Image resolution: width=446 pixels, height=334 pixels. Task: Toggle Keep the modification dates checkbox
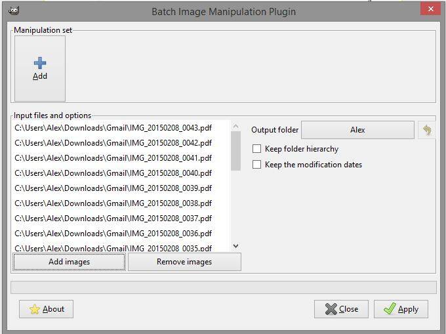(256, 165)
